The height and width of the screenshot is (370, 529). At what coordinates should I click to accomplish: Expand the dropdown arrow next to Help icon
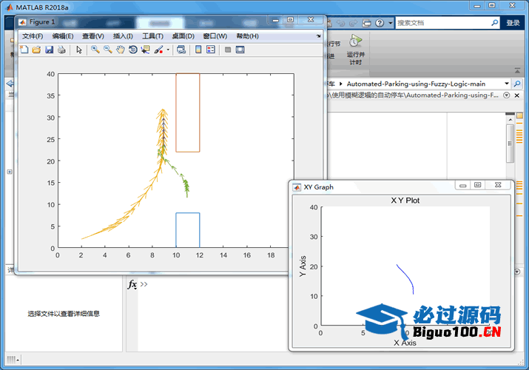coord(391,23)
